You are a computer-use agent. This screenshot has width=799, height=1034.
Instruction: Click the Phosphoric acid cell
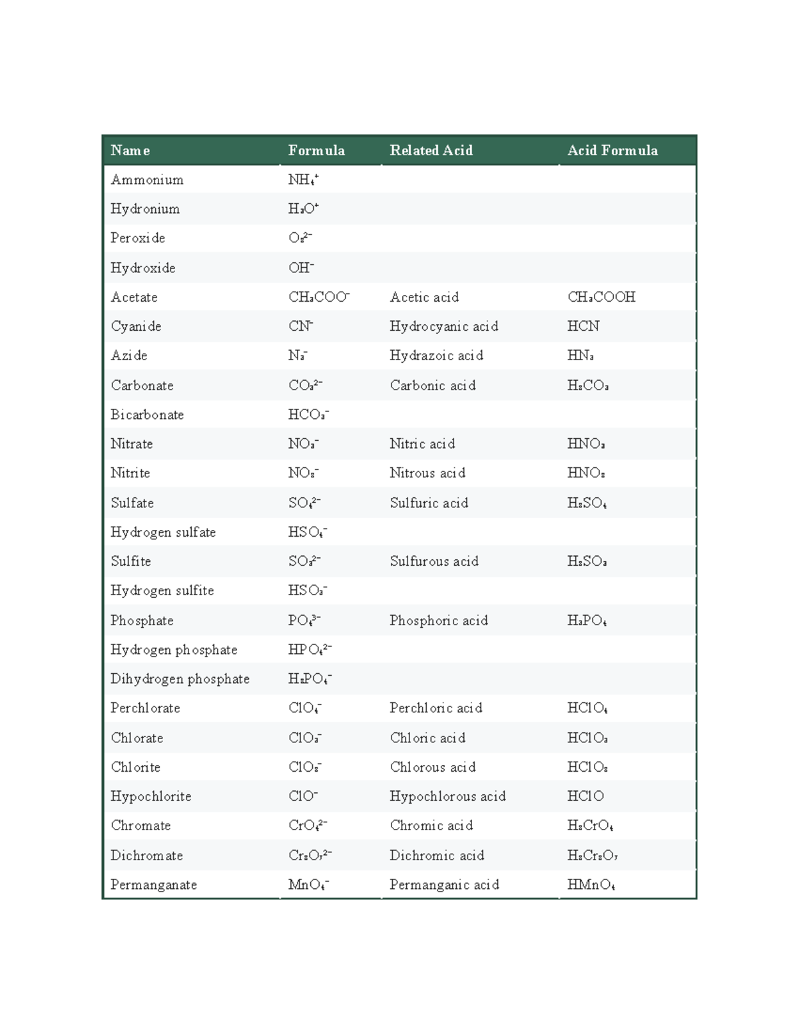(x=439, y=621)
